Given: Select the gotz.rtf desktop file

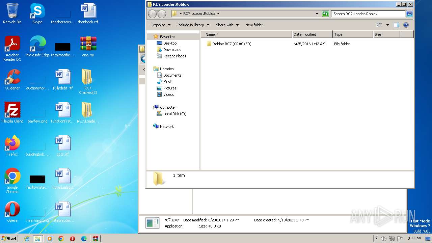Looking at the screenshot, I should 63,146.
